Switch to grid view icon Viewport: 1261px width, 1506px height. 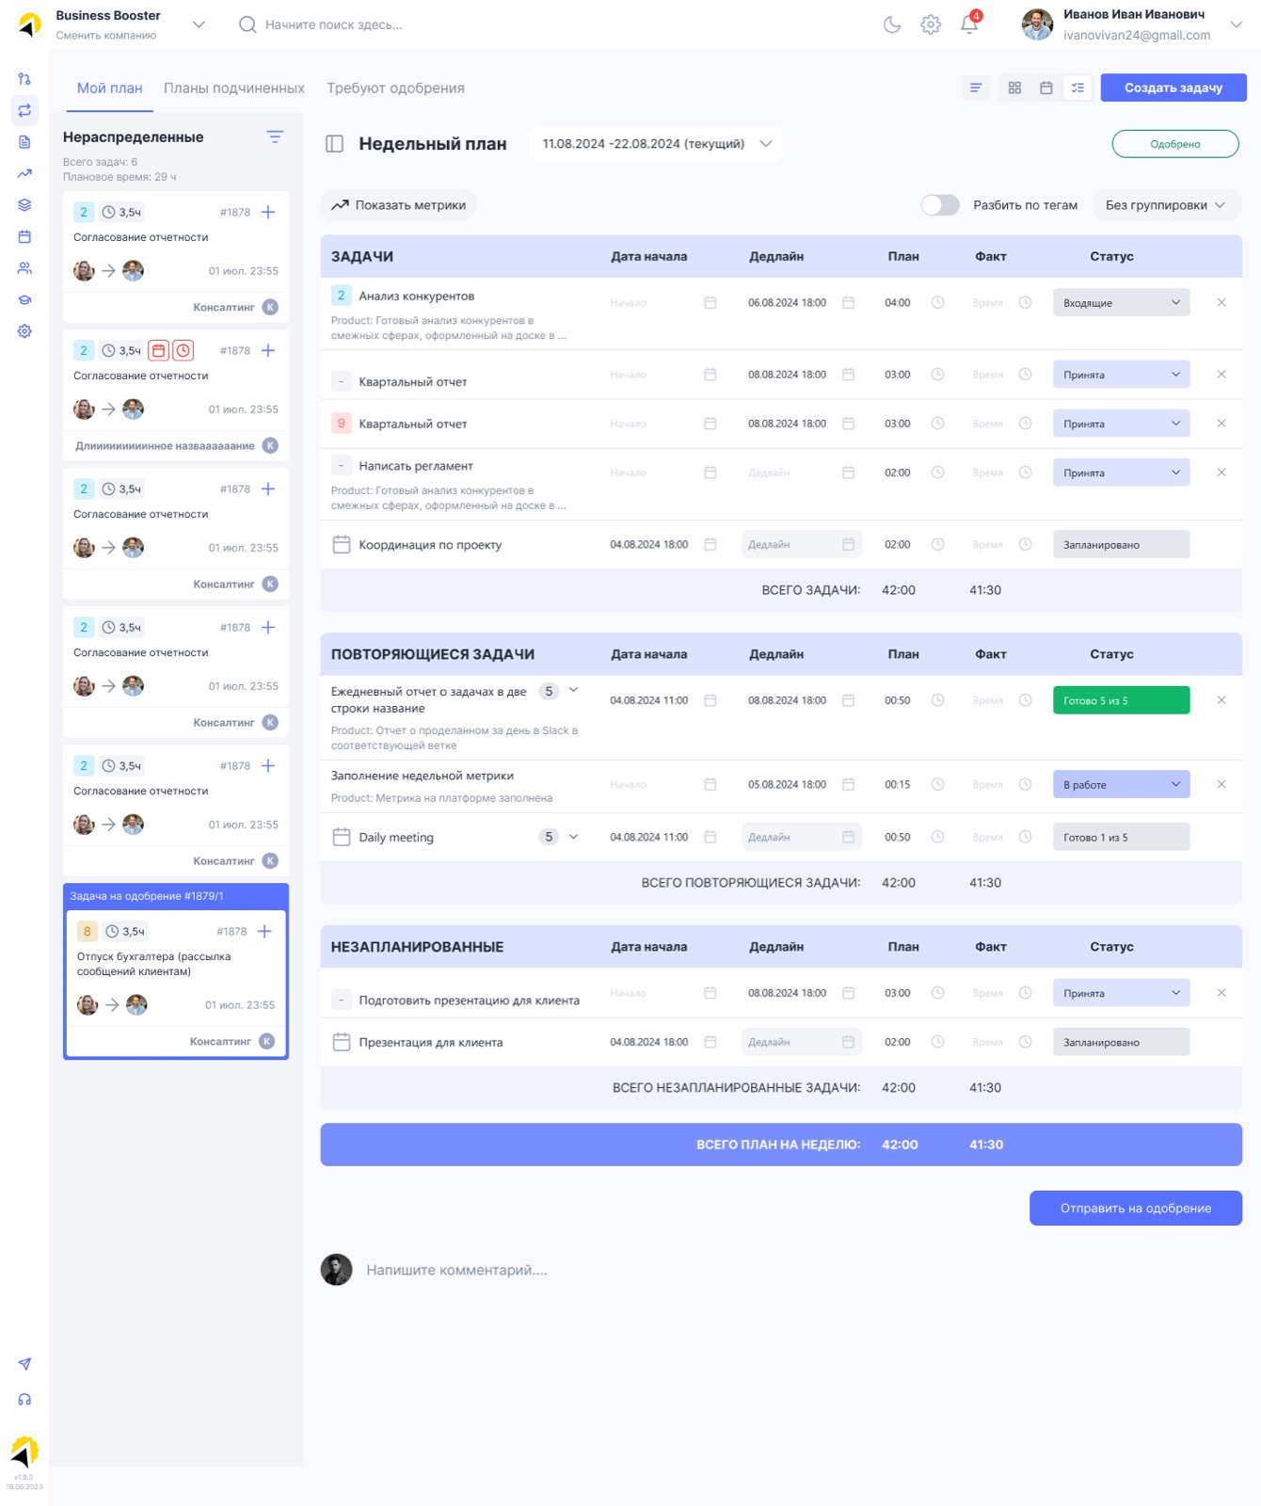coord(1014,88)
